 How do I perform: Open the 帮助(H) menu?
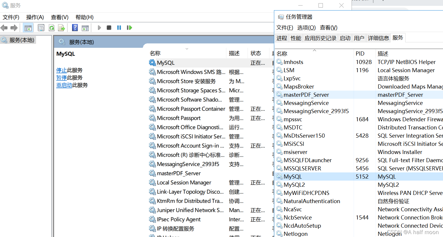(x=84, y=17)
